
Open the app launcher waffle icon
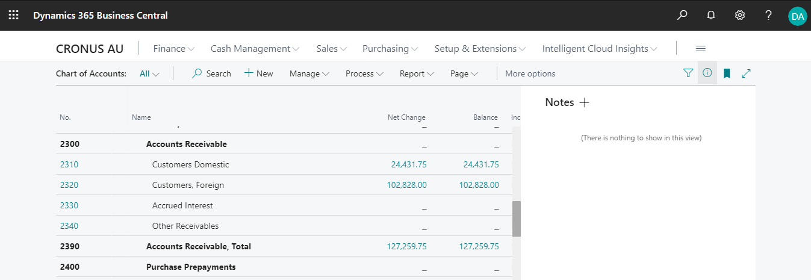click(x=13, y=16)
